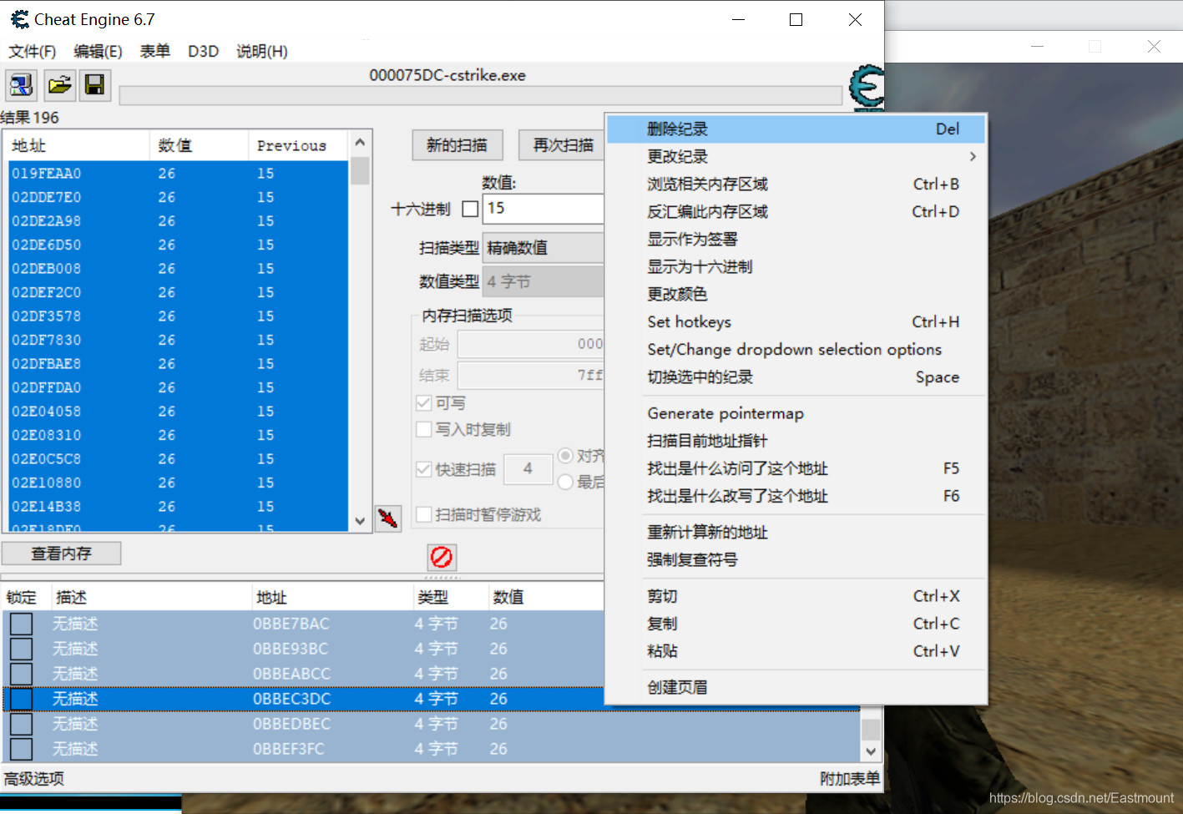Screen dimensions: 1183x814
Task: Click the results list scrollbar thumb
Action: point(360,170)
